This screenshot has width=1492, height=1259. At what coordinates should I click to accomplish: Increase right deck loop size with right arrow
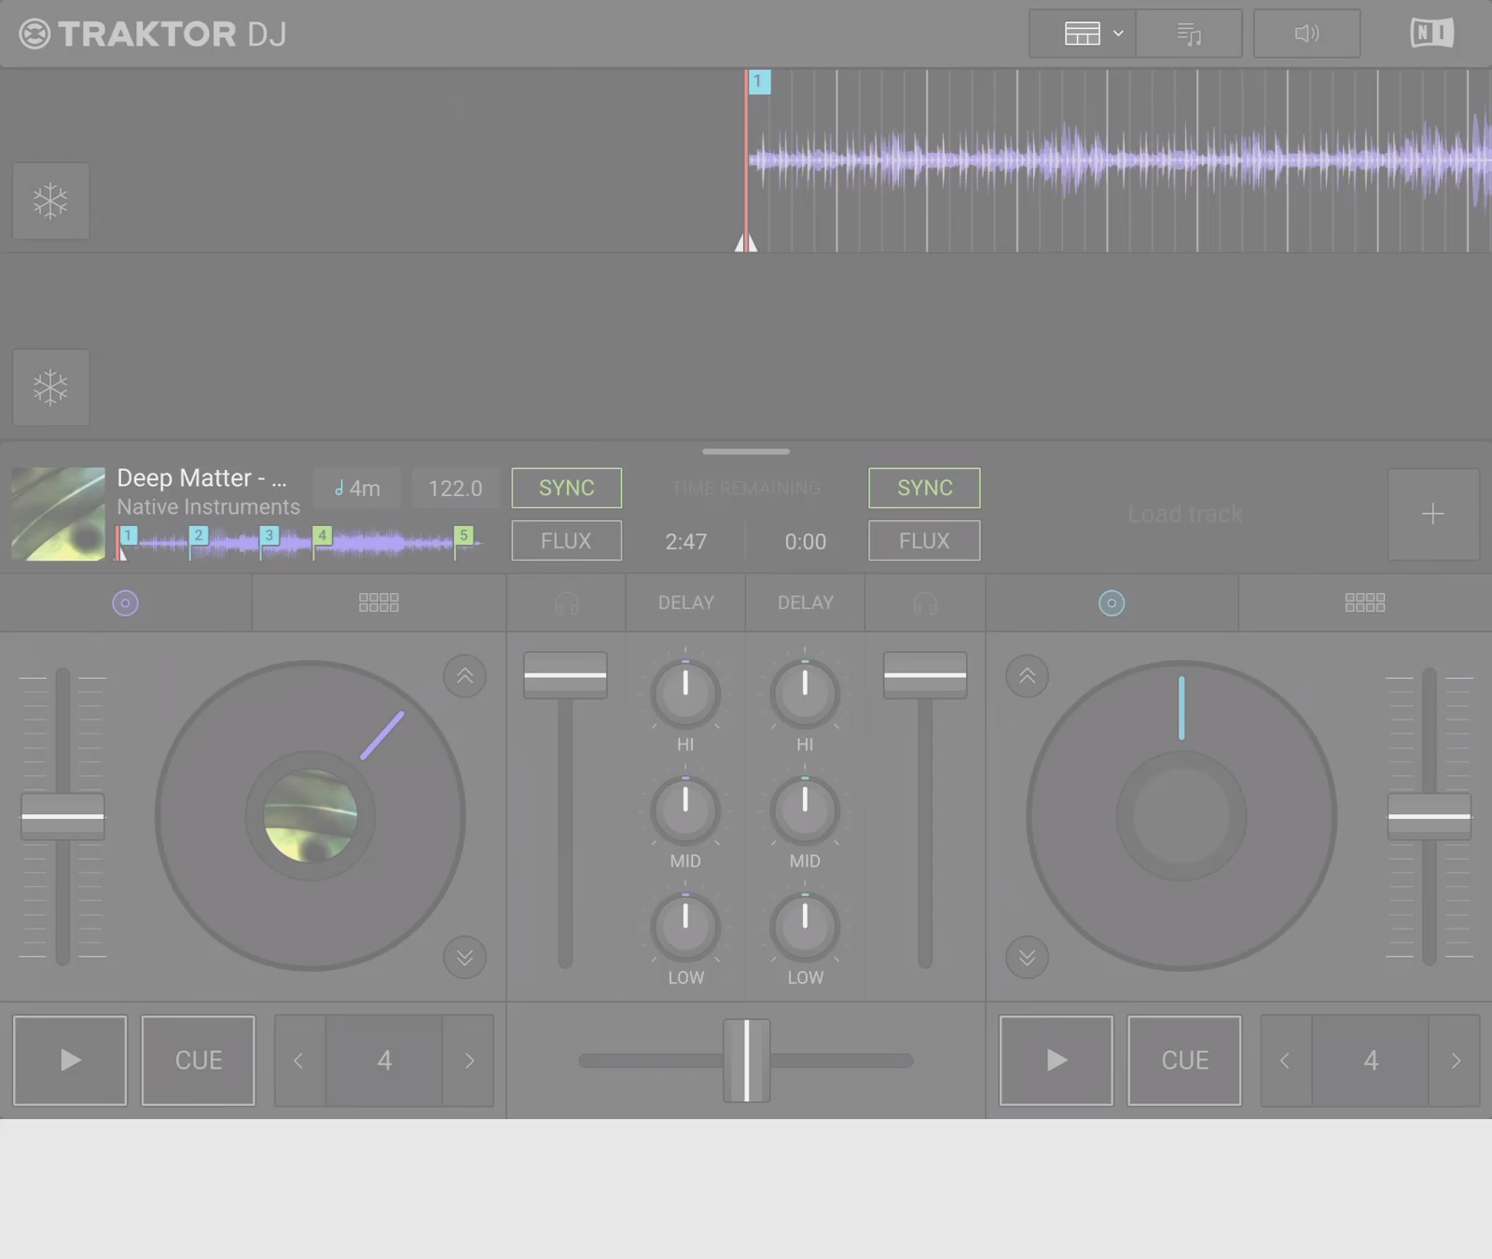(x=1456, y=1060)
